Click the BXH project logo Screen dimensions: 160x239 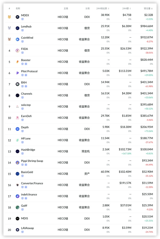pyautogui.click(x=18, y=84)
